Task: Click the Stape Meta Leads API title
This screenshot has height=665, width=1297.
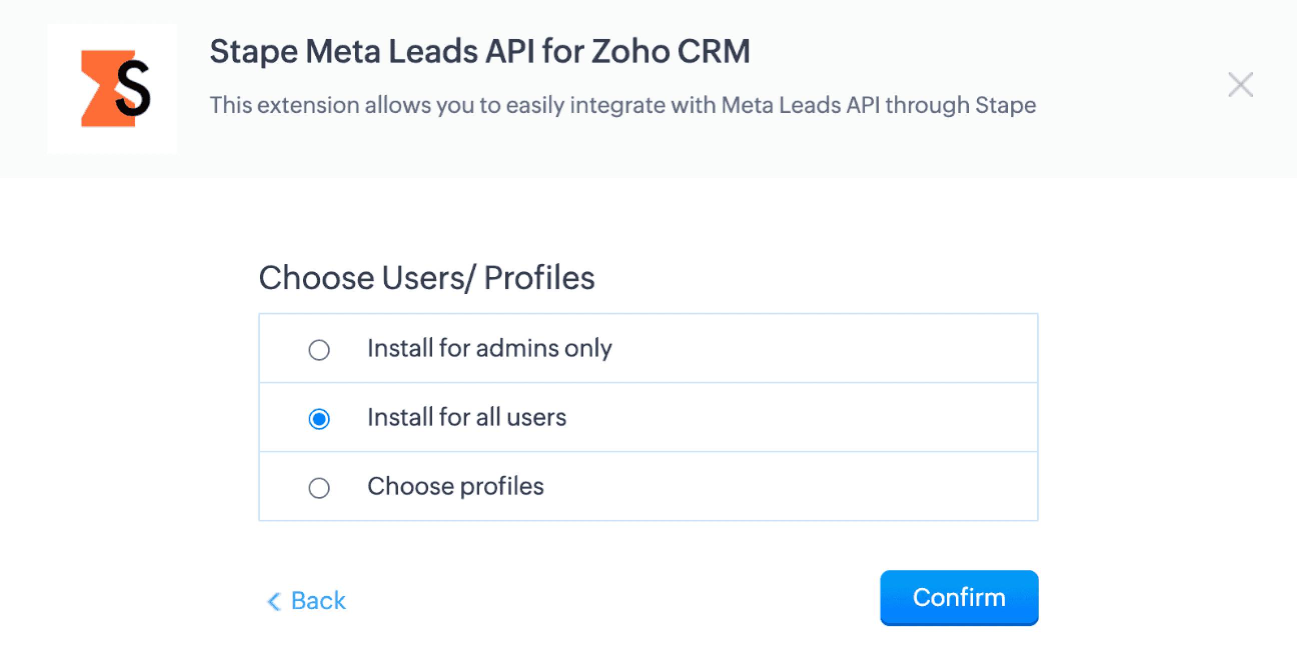Action: pyautogui.click(x=480, y=51)
